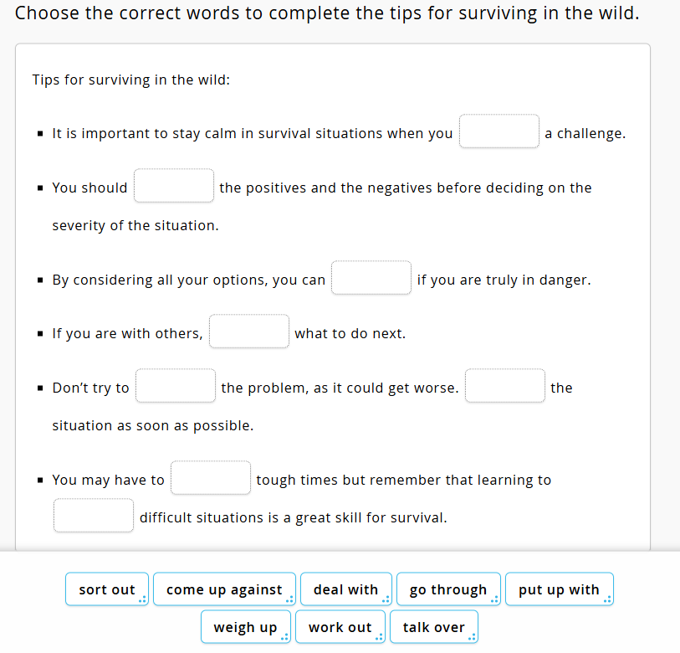Choose the "deal with" word chip
Viewport: 680px width, 653px height.
pos(345,589)
